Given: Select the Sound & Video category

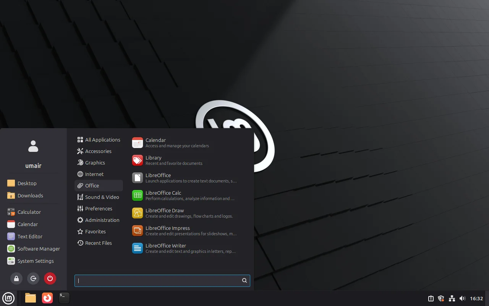Looking at the screenshot, I should [x=99, y=197].
